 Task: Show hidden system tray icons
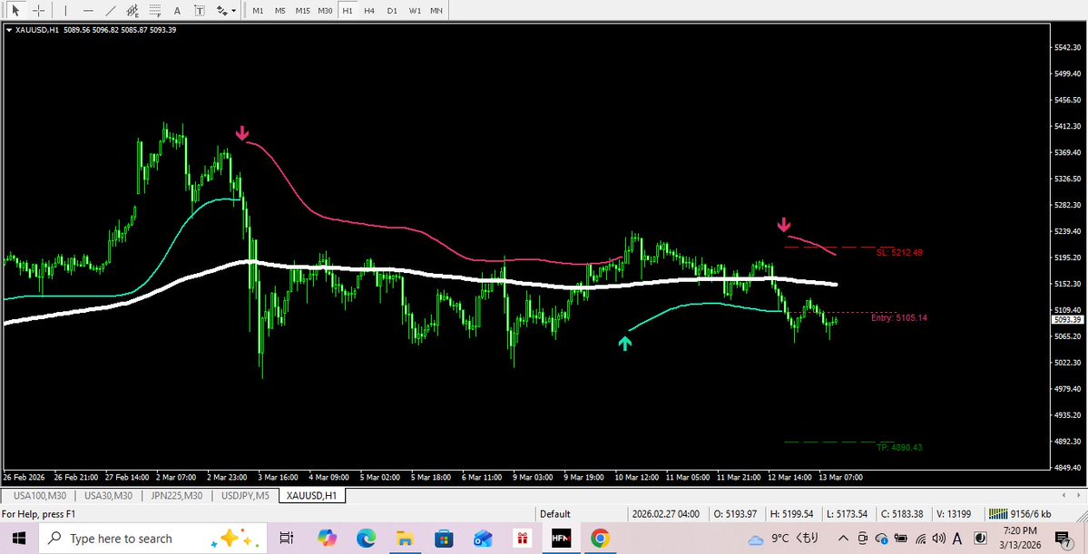tap(843, 539)
